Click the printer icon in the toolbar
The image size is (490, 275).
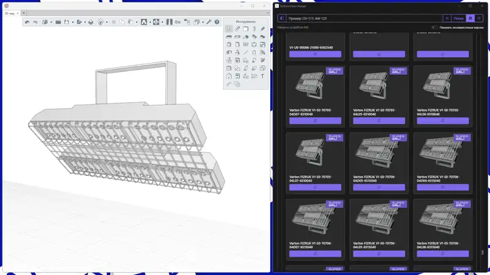point(91,22)
